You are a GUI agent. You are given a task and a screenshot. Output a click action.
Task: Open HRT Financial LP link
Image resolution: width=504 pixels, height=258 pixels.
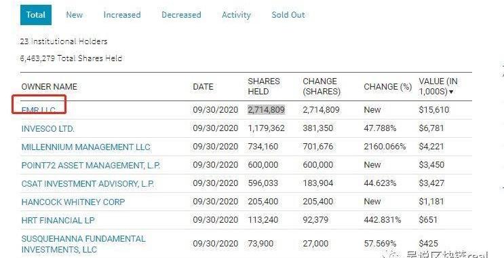pyautogui.click(x=58, y=221)
